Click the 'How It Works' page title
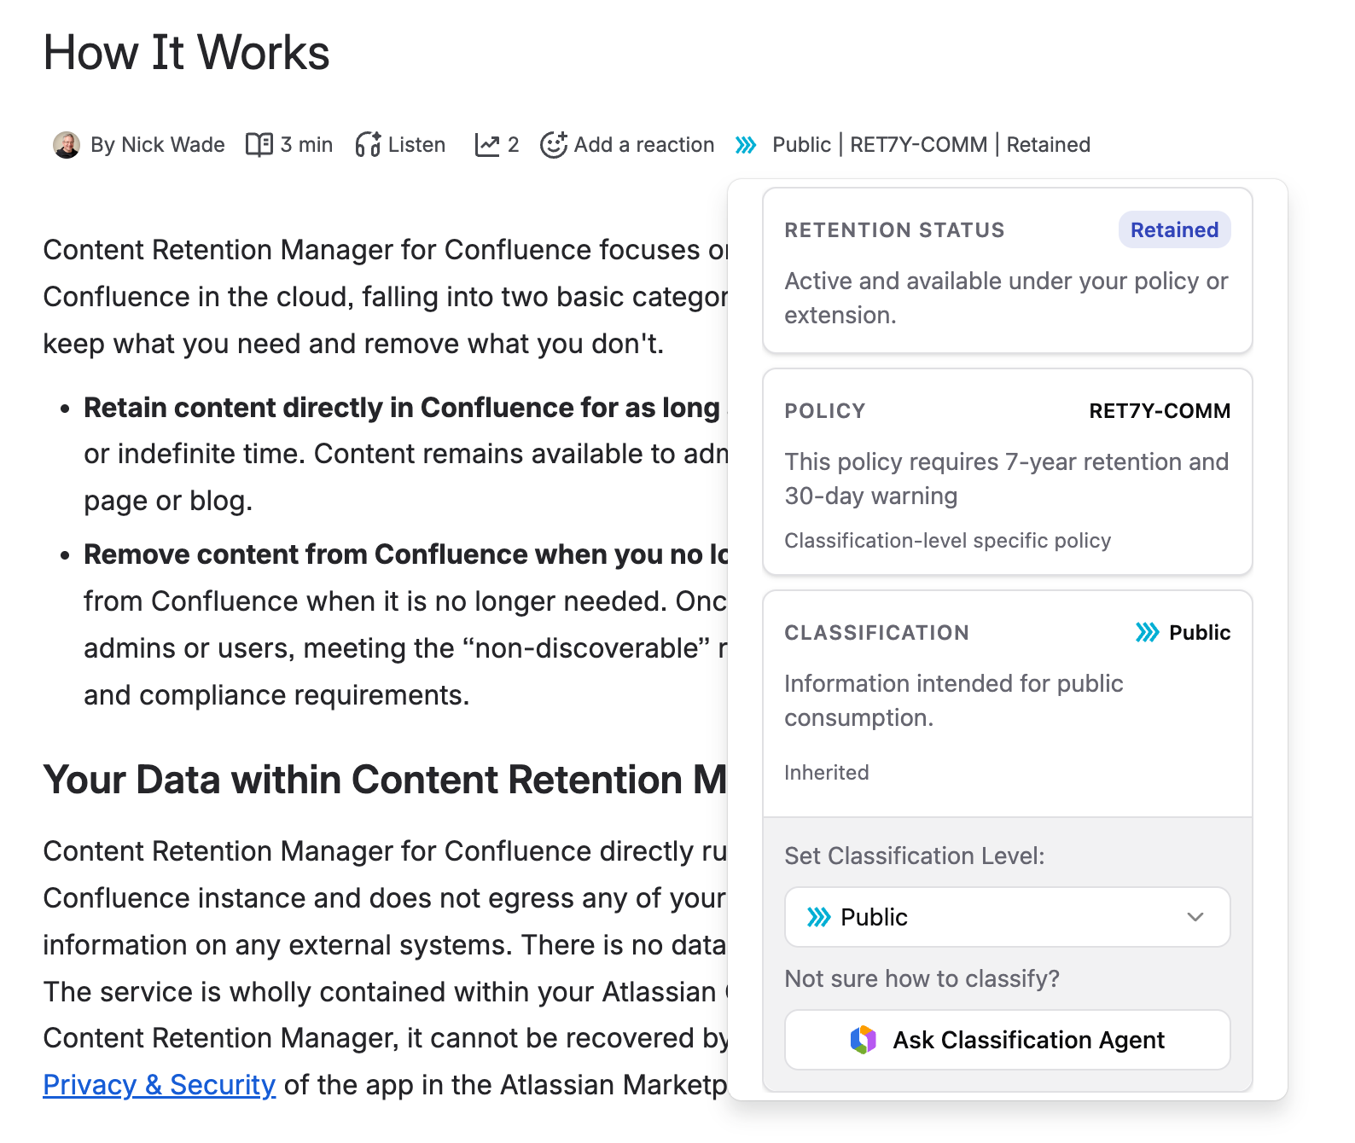The width and height of the screenshot is (1355, 1143). (187, 52)
